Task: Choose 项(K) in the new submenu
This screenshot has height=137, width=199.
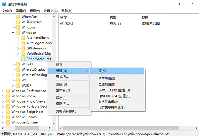Action: pyautogui.click(x=117, y=71)
